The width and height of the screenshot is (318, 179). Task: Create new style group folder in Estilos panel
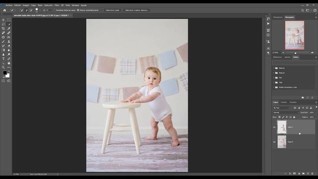point(303,97)
